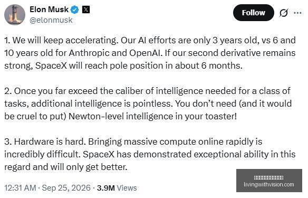Click the Sep 25, 2026 date
308x198 pixels.
(x=66, y=188)
